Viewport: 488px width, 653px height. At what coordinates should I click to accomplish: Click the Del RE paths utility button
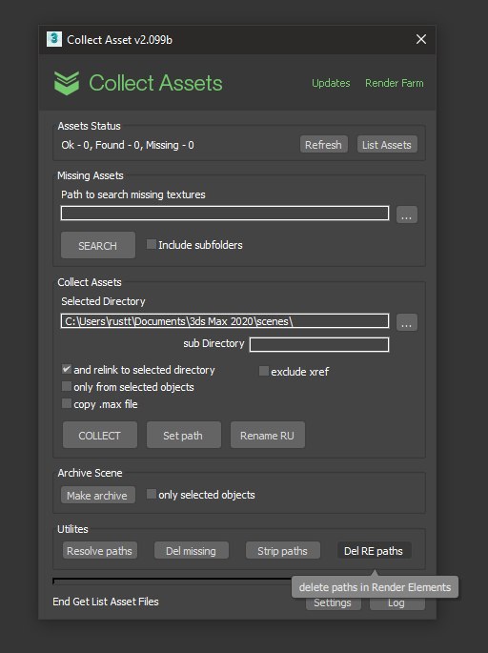pyautogui.click(x=374, y=551)
